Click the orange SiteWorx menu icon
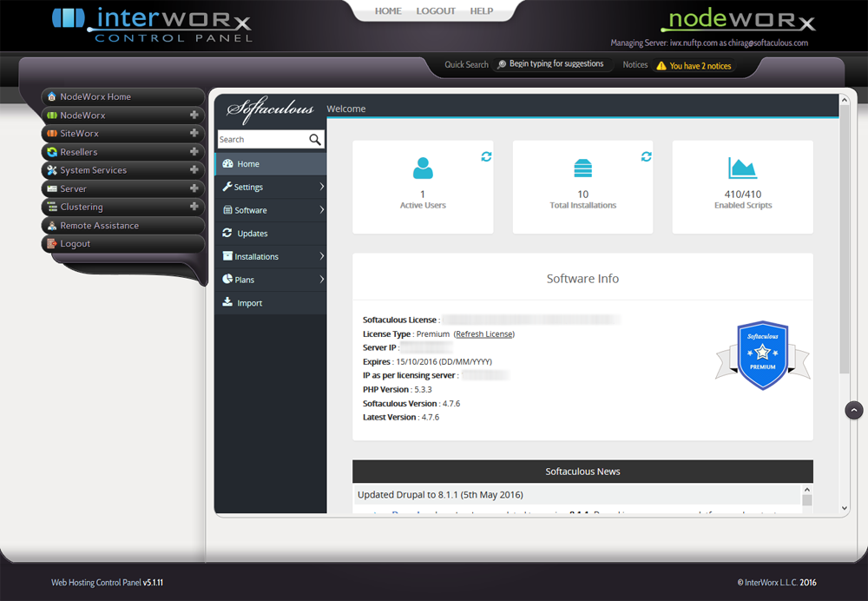Screen dimensions: 868x601 click(52, 134)
